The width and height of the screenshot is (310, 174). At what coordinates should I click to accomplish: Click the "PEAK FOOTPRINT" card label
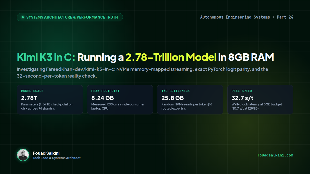point(105,91)
